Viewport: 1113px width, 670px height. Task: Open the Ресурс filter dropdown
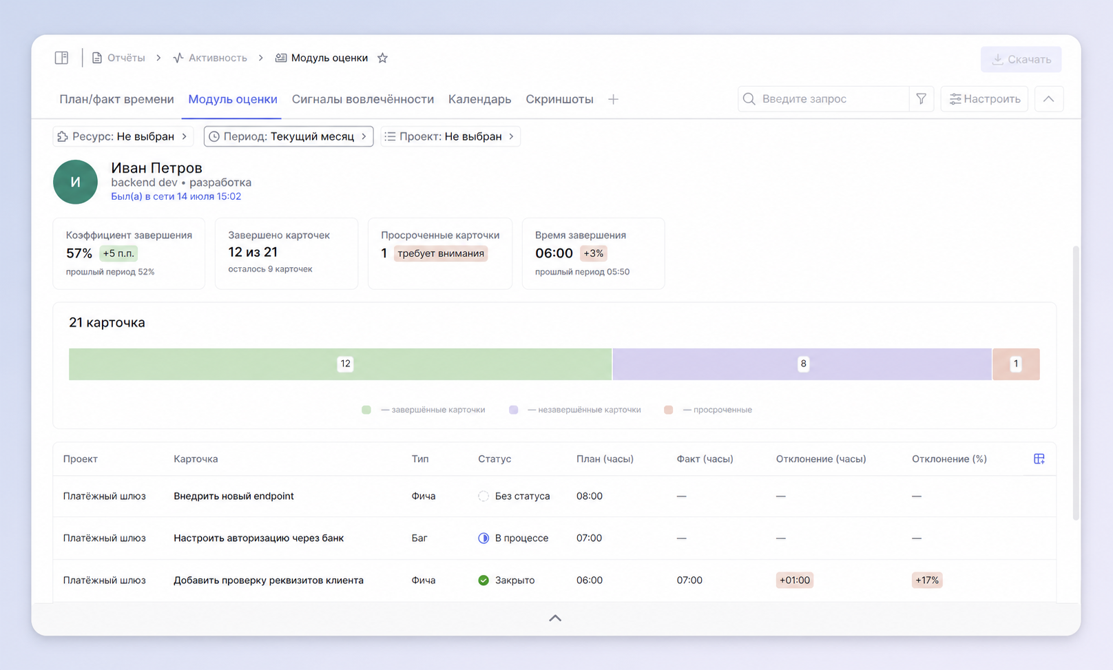[x=123, y=136]
